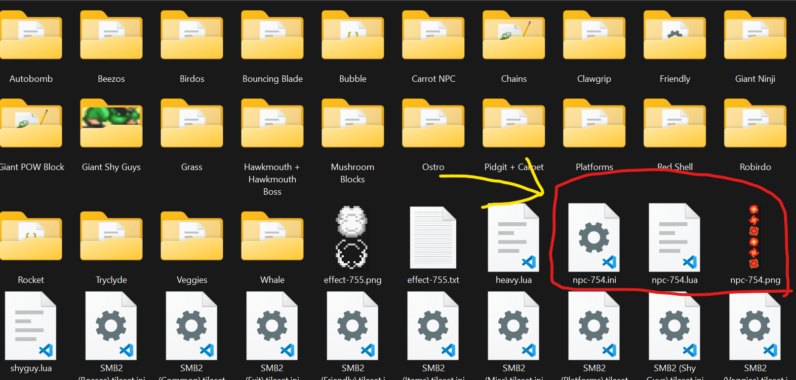
Task: Click the Bubble folder icon
Action: [x=353, y=35]
